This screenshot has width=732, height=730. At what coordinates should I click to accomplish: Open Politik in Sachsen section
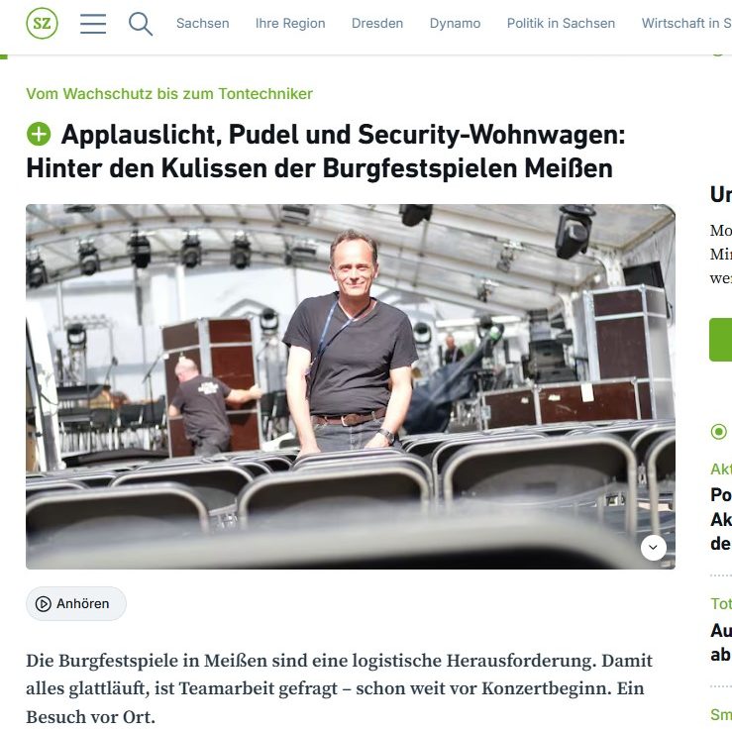click(561, 24)
